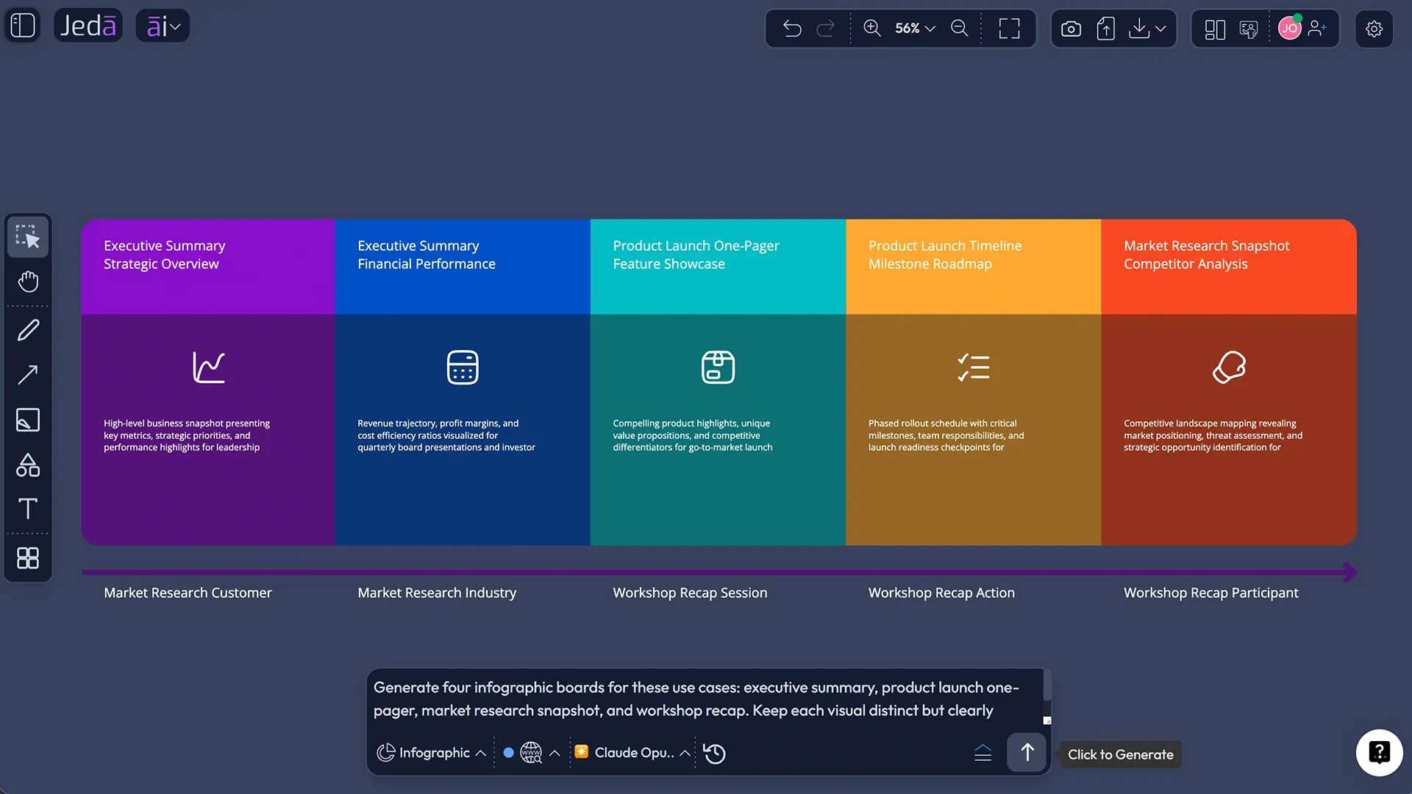This screenshot has width=1412, height=794.
Task: Open the Jeda logo home button
Action: click(88, 26)
